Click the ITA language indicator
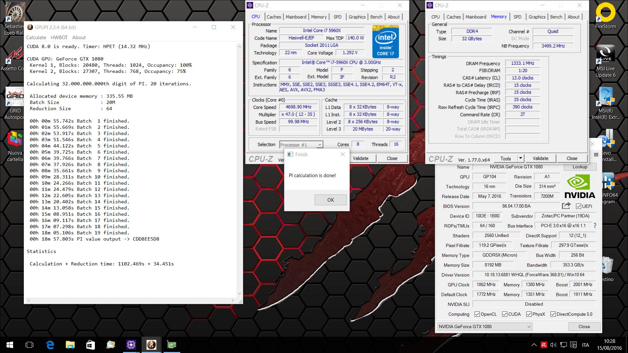The image size is (628, 353). click(585, 345)
